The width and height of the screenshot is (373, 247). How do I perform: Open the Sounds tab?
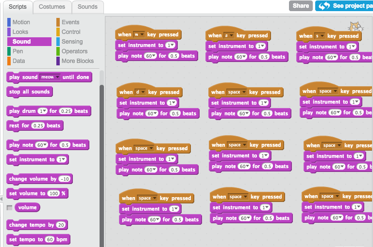(87, 7)
